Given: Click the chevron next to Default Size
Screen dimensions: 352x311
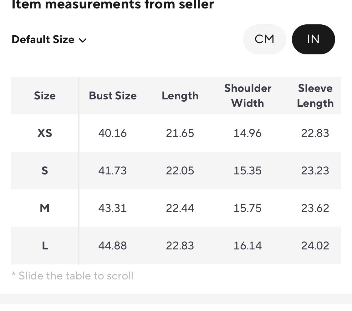Looking at the screenshot, I should tap(83, 40).
